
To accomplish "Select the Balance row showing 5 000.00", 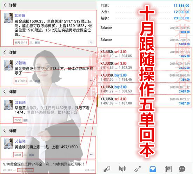I will pyautogui.click(x=145, y=42).
